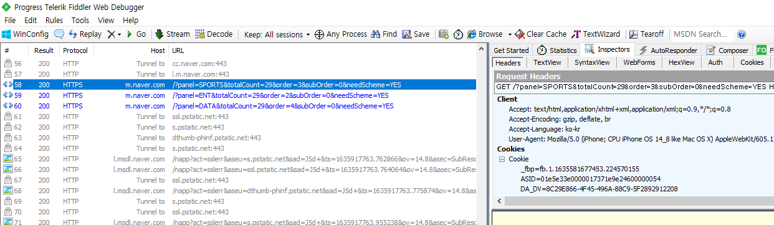This screenshot has height=225, width=774.
Task: Select the Headers inspector tab
Action: [508, 62]
